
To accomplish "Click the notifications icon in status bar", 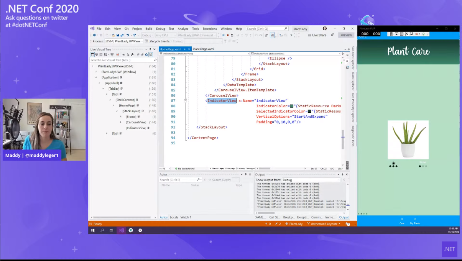I will (347, 224).
